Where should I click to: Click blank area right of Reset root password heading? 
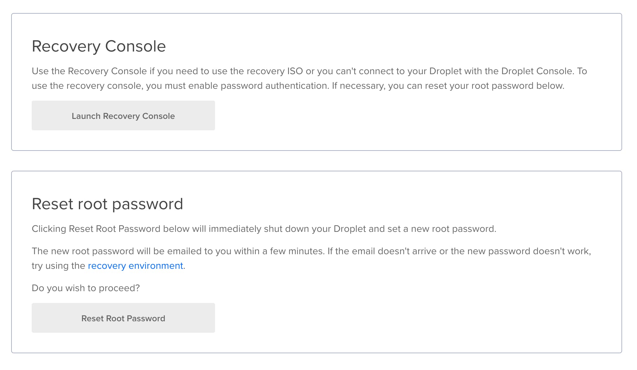pos(400,204)
